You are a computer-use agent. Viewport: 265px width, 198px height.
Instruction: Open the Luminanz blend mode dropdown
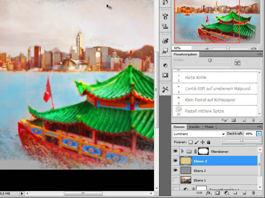199,134
